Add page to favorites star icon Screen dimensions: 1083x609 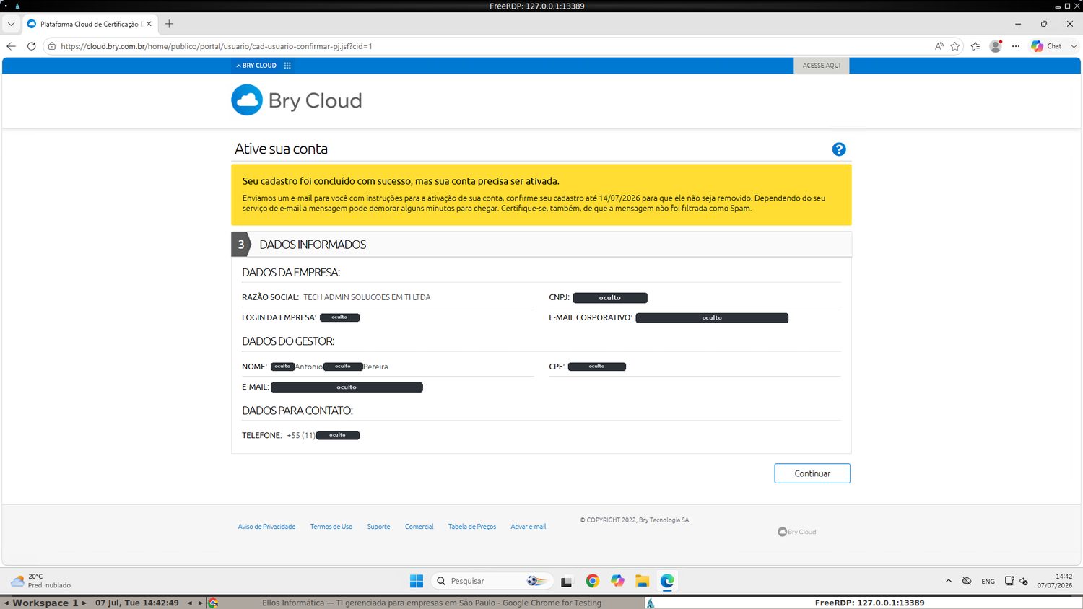tap(955, 46)
